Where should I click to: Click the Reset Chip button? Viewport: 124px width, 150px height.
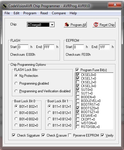point(104,25)
